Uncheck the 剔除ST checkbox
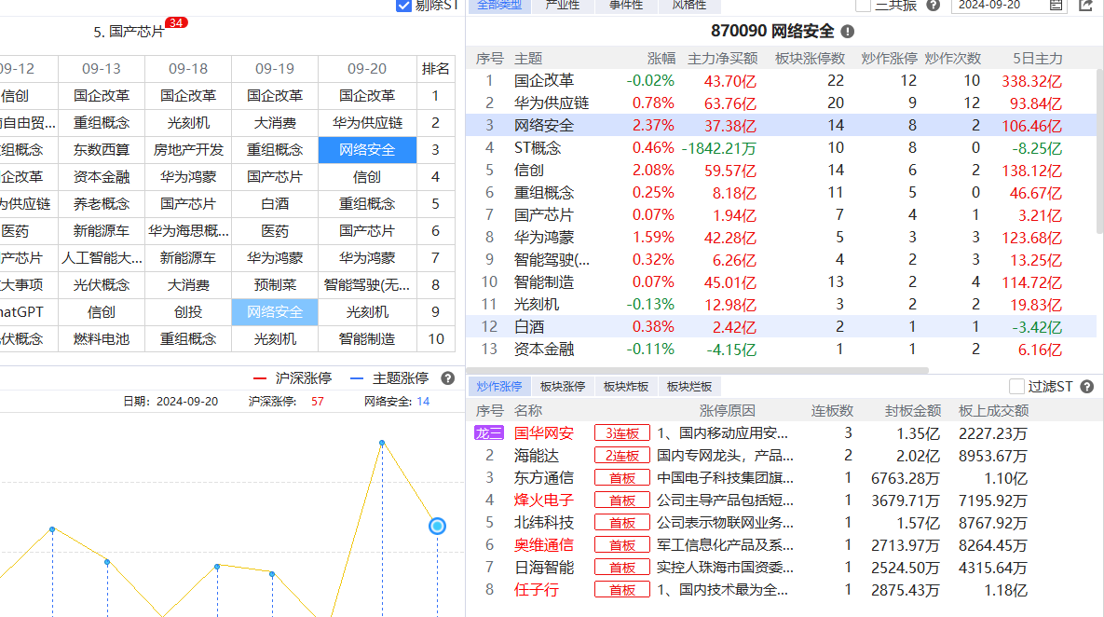The image size is (1104, 617). pyautogui.click(x=403, y=5)
